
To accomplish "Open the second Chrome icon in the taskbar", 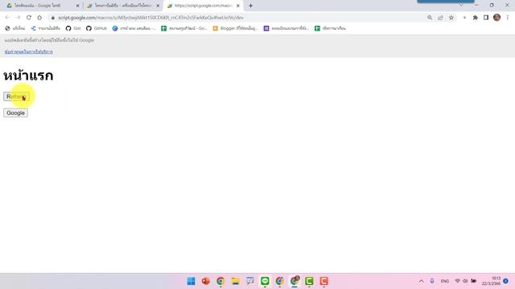I will pyautogui.click(x=280, y=281).
